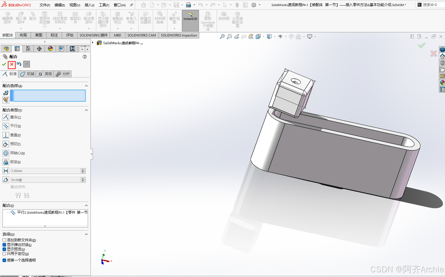This screenshot has width=445, height=277.
Task: Select the aligned mate alignment button
Action: click(x=18, y=195)
